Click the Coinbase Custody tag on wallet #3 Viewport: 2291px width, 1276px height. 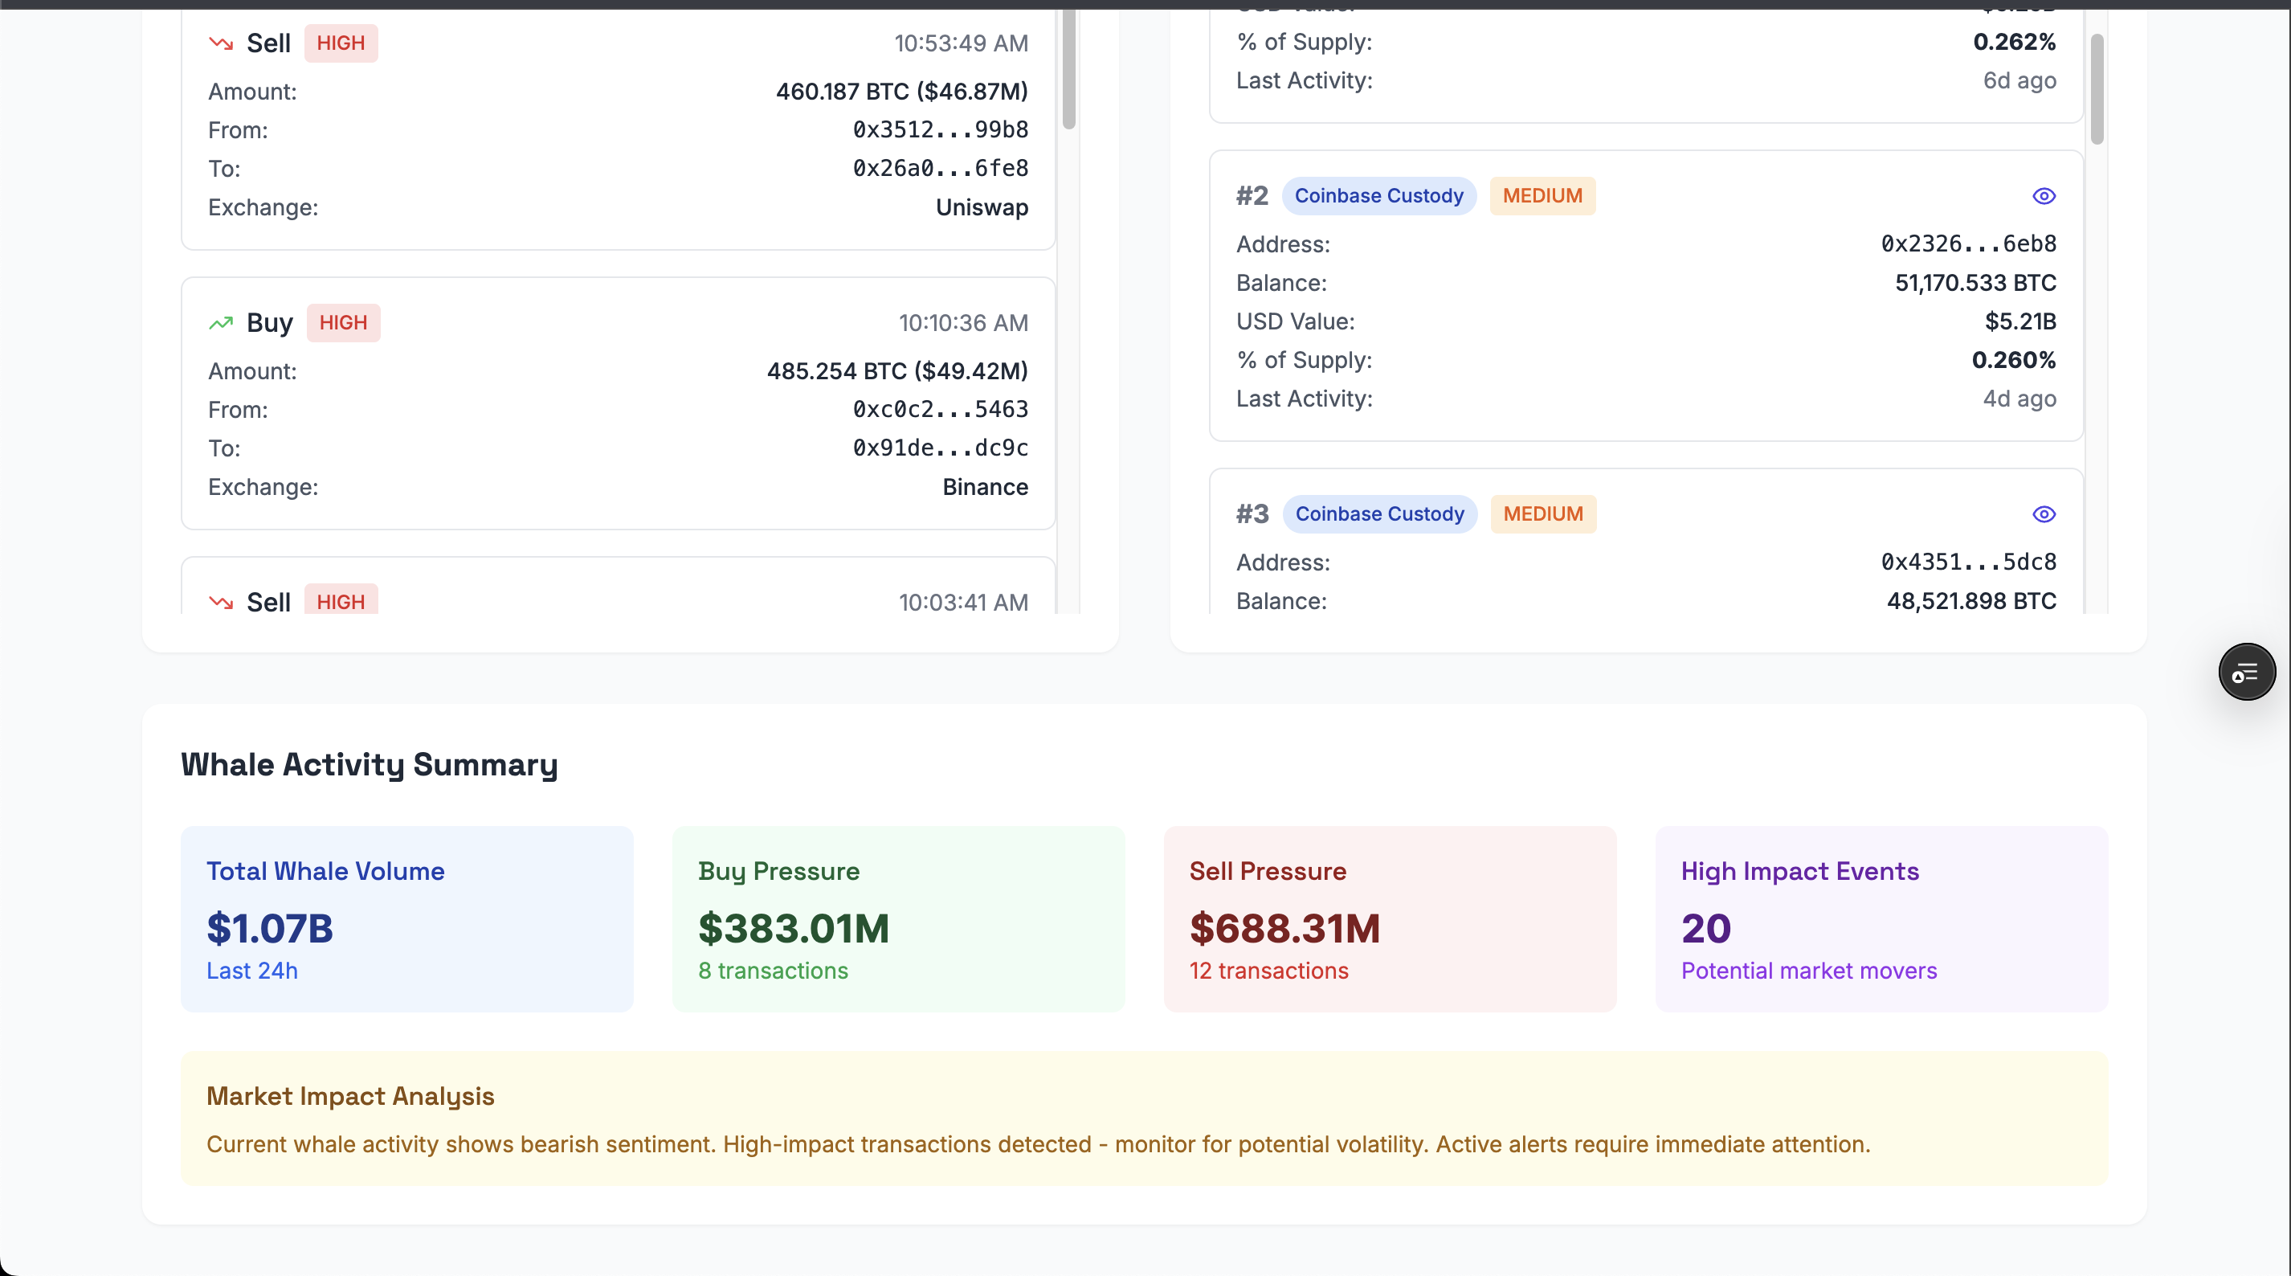click(x=1379, y=514)
